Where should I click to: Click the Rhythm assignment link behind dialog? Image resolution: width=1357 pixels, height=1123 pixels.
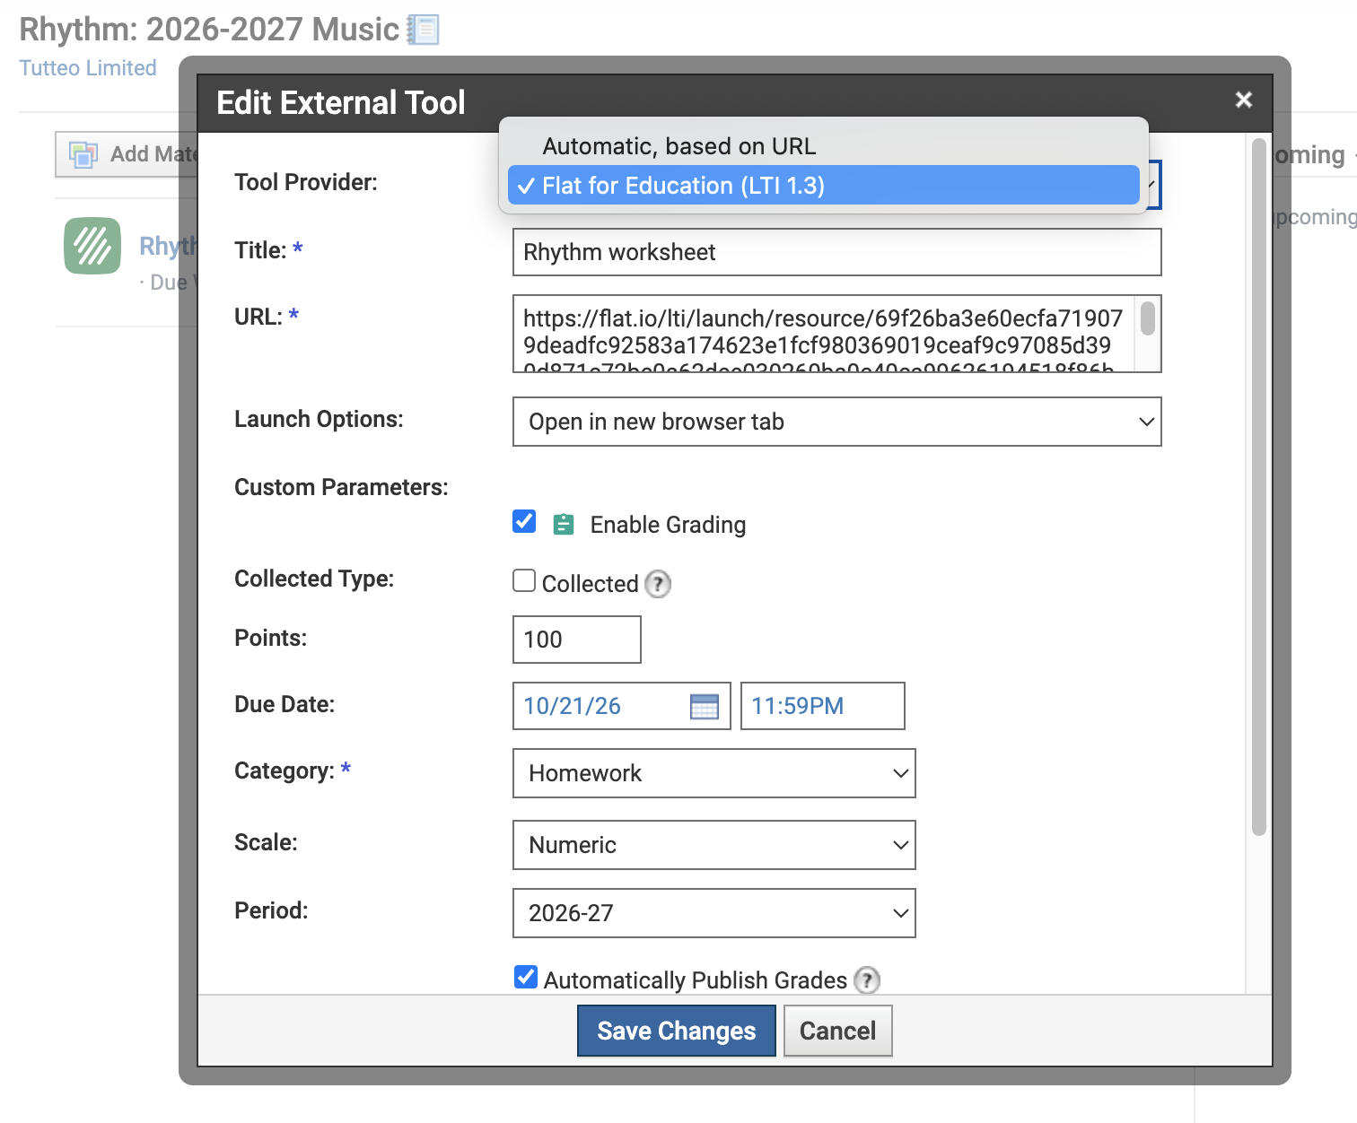[168, 246]
